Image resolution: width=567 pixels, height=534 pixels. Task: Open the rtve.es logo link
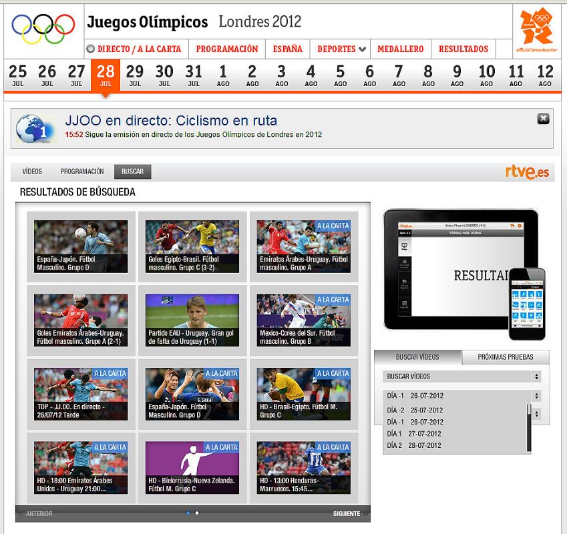(527, 172)
